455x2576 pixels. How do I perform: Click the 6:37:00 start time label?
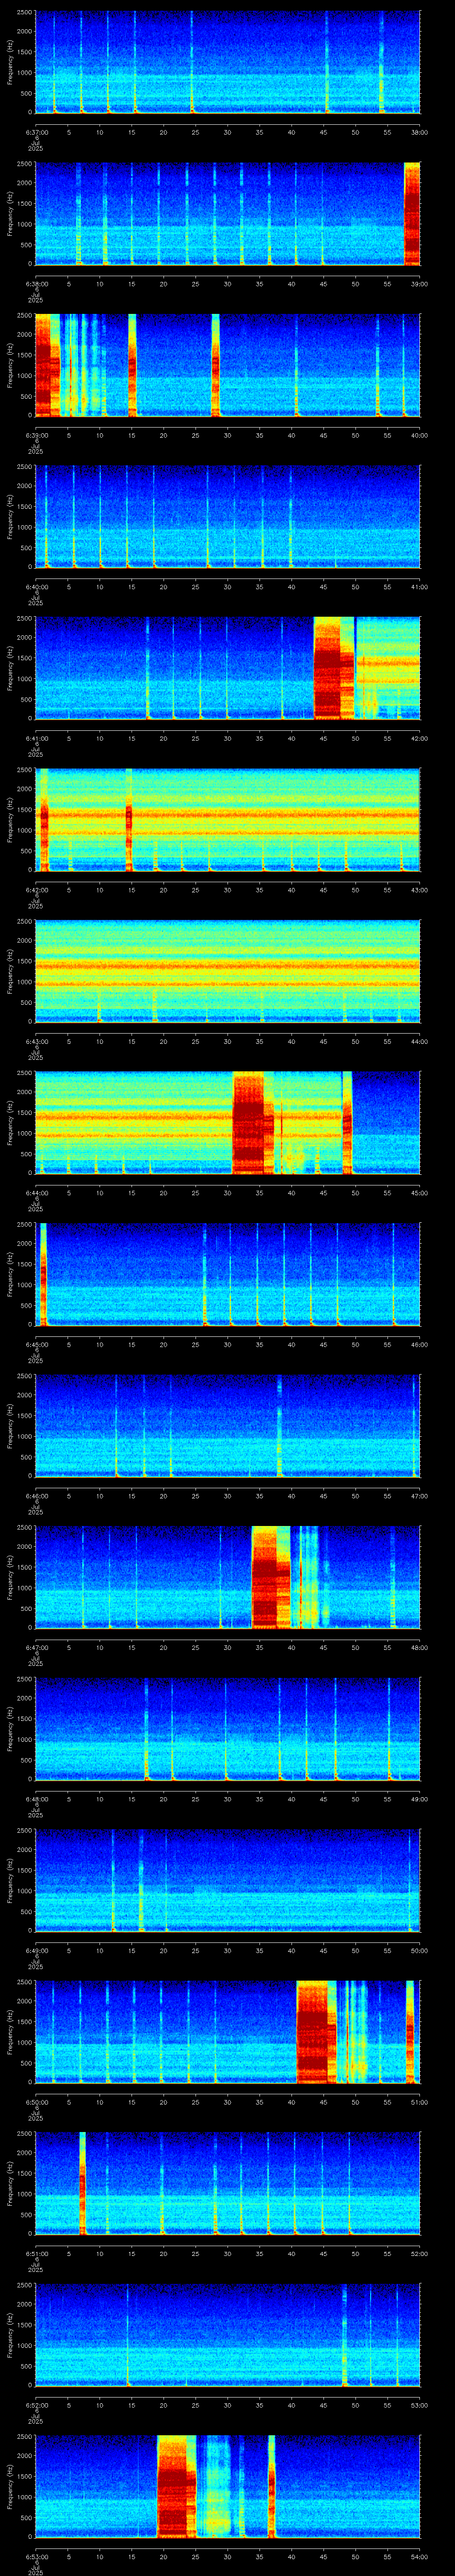(36, 132)
